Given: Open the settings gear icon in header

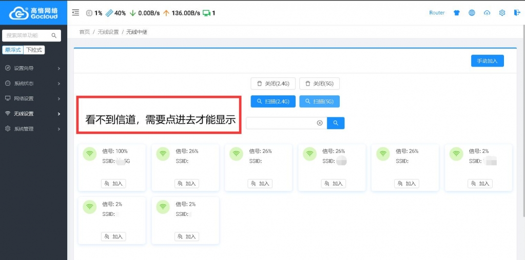Looking at the screenshot, I should (x=502, y=13).
